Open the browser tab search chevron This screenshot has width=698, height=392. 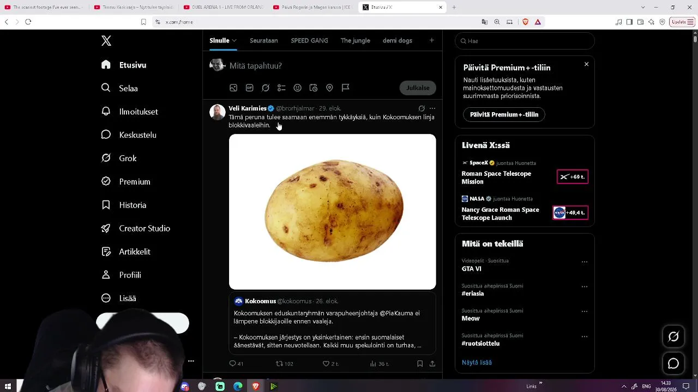(x=643, y=7)
